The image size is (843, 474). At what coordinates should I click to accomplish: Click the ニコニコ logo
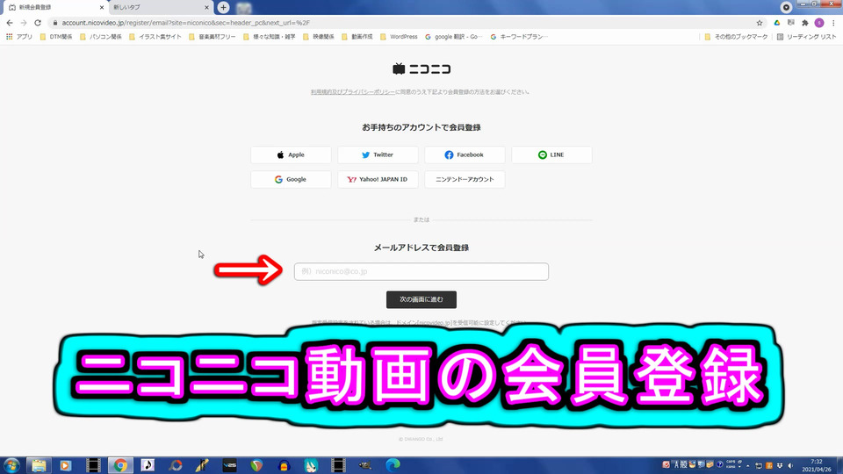tap(421, 68)
